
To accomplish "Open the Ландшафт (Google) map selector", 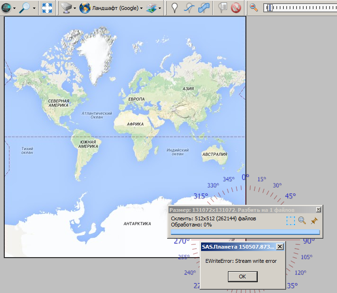I will click(111, 8).
